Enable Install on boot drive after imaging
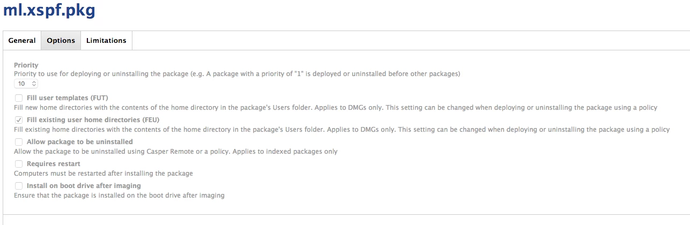Screen dimensions: 690x225 click(x=19, y=186)
